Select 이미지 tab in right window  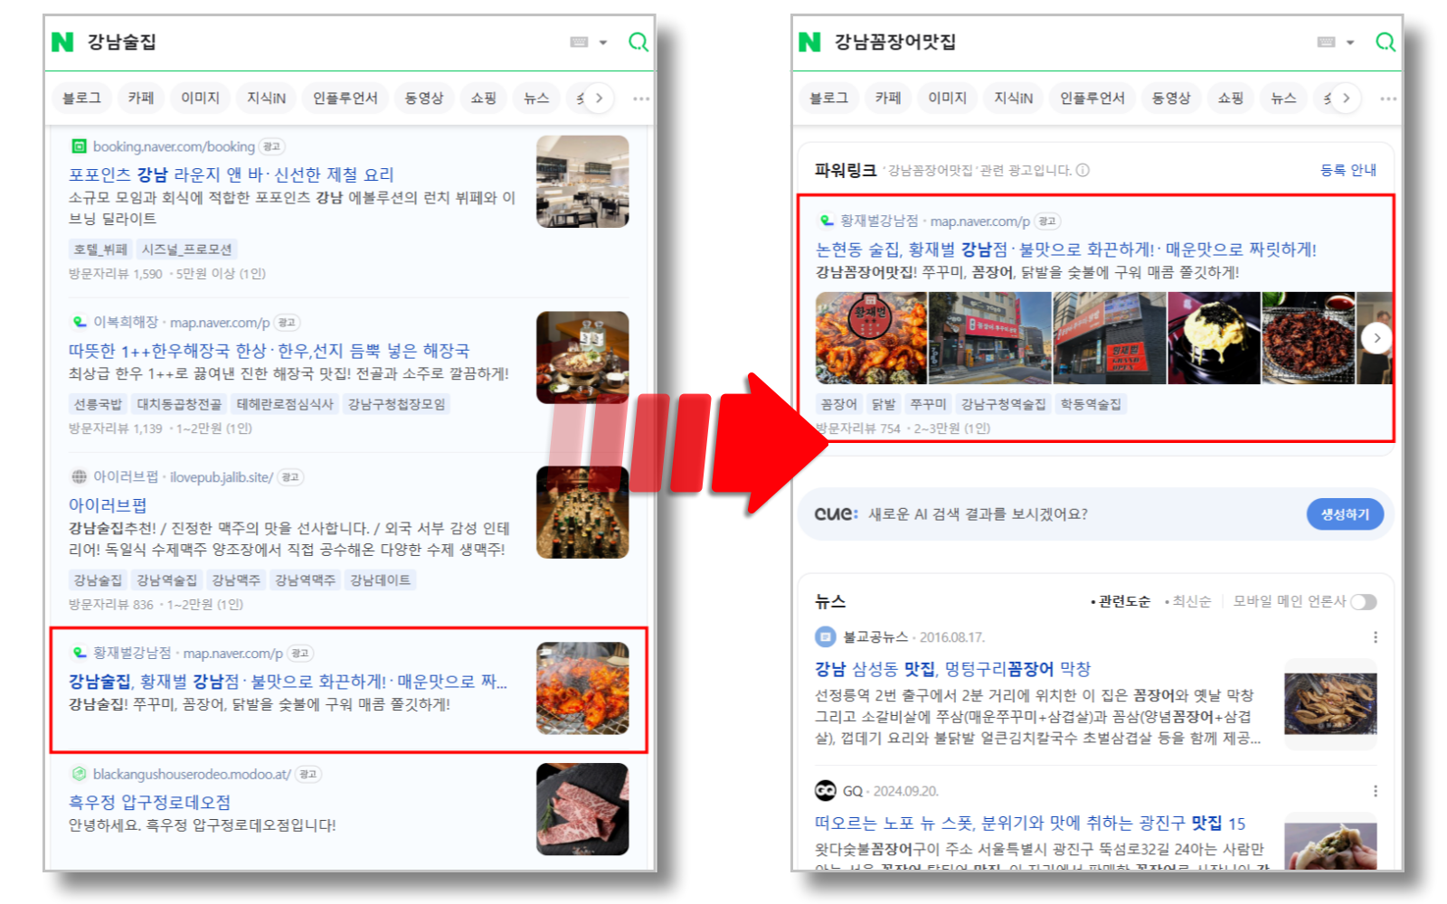coord(947,98)
